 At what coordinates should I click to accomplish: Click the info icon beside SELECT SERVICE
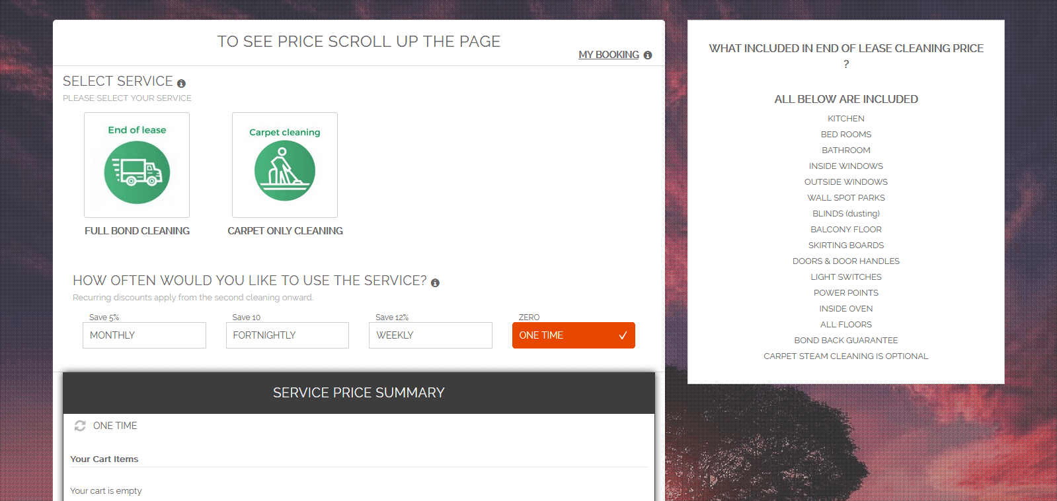(181, 84)
